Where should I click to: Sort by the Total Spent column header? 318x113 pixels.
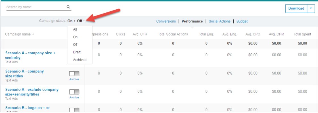(x=302, y=34)
